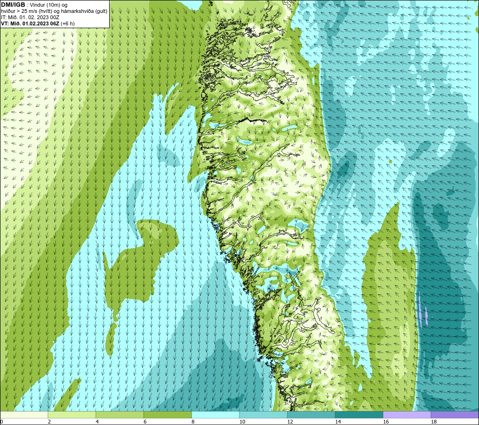
Task: Click the 4–6 m/s green legend swatch
Action: (120, 414)
